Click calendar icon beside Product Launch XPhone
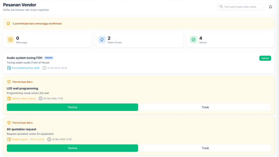Viewport: 279px width, 157px height. [x=9, y=139]
